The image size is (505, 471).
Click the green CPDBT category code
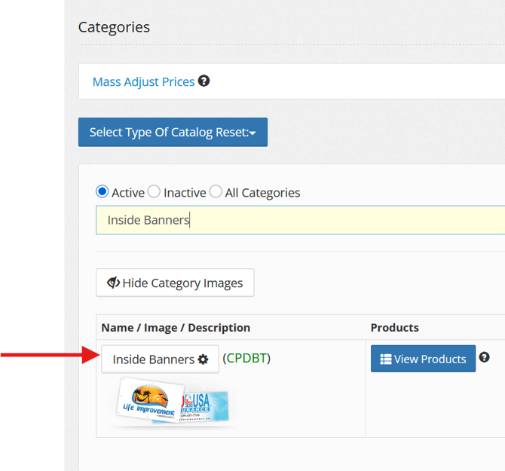[x=246, y=359]
